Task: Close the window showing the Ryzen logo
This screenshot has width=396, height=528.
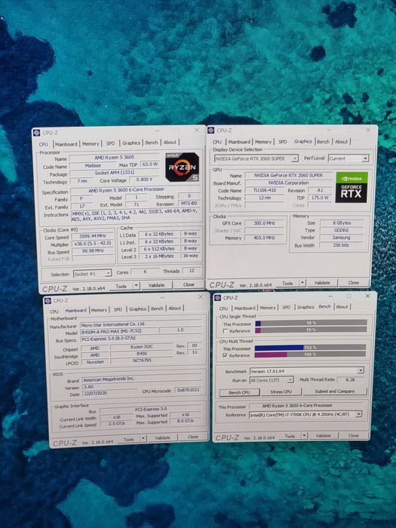Action: pyautogui.click(x=197, y=130)
